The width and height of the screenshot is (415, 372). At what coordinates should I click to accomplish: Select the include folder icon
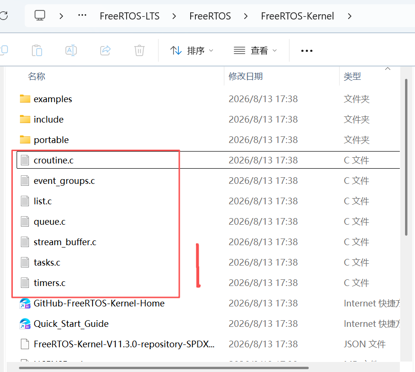click(x=25, y=119)
